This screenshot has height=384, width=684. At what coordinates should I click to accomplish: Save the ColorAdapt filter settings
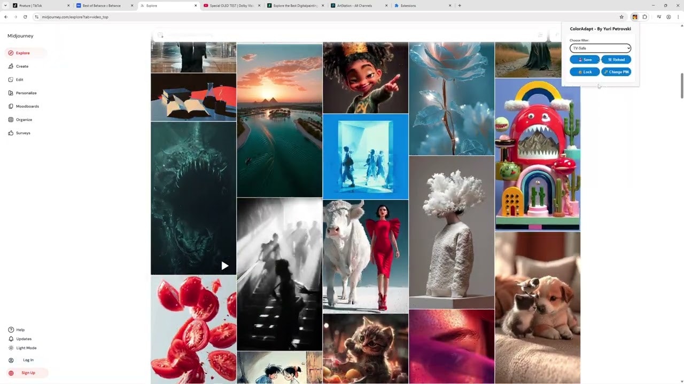click(585, 59)
